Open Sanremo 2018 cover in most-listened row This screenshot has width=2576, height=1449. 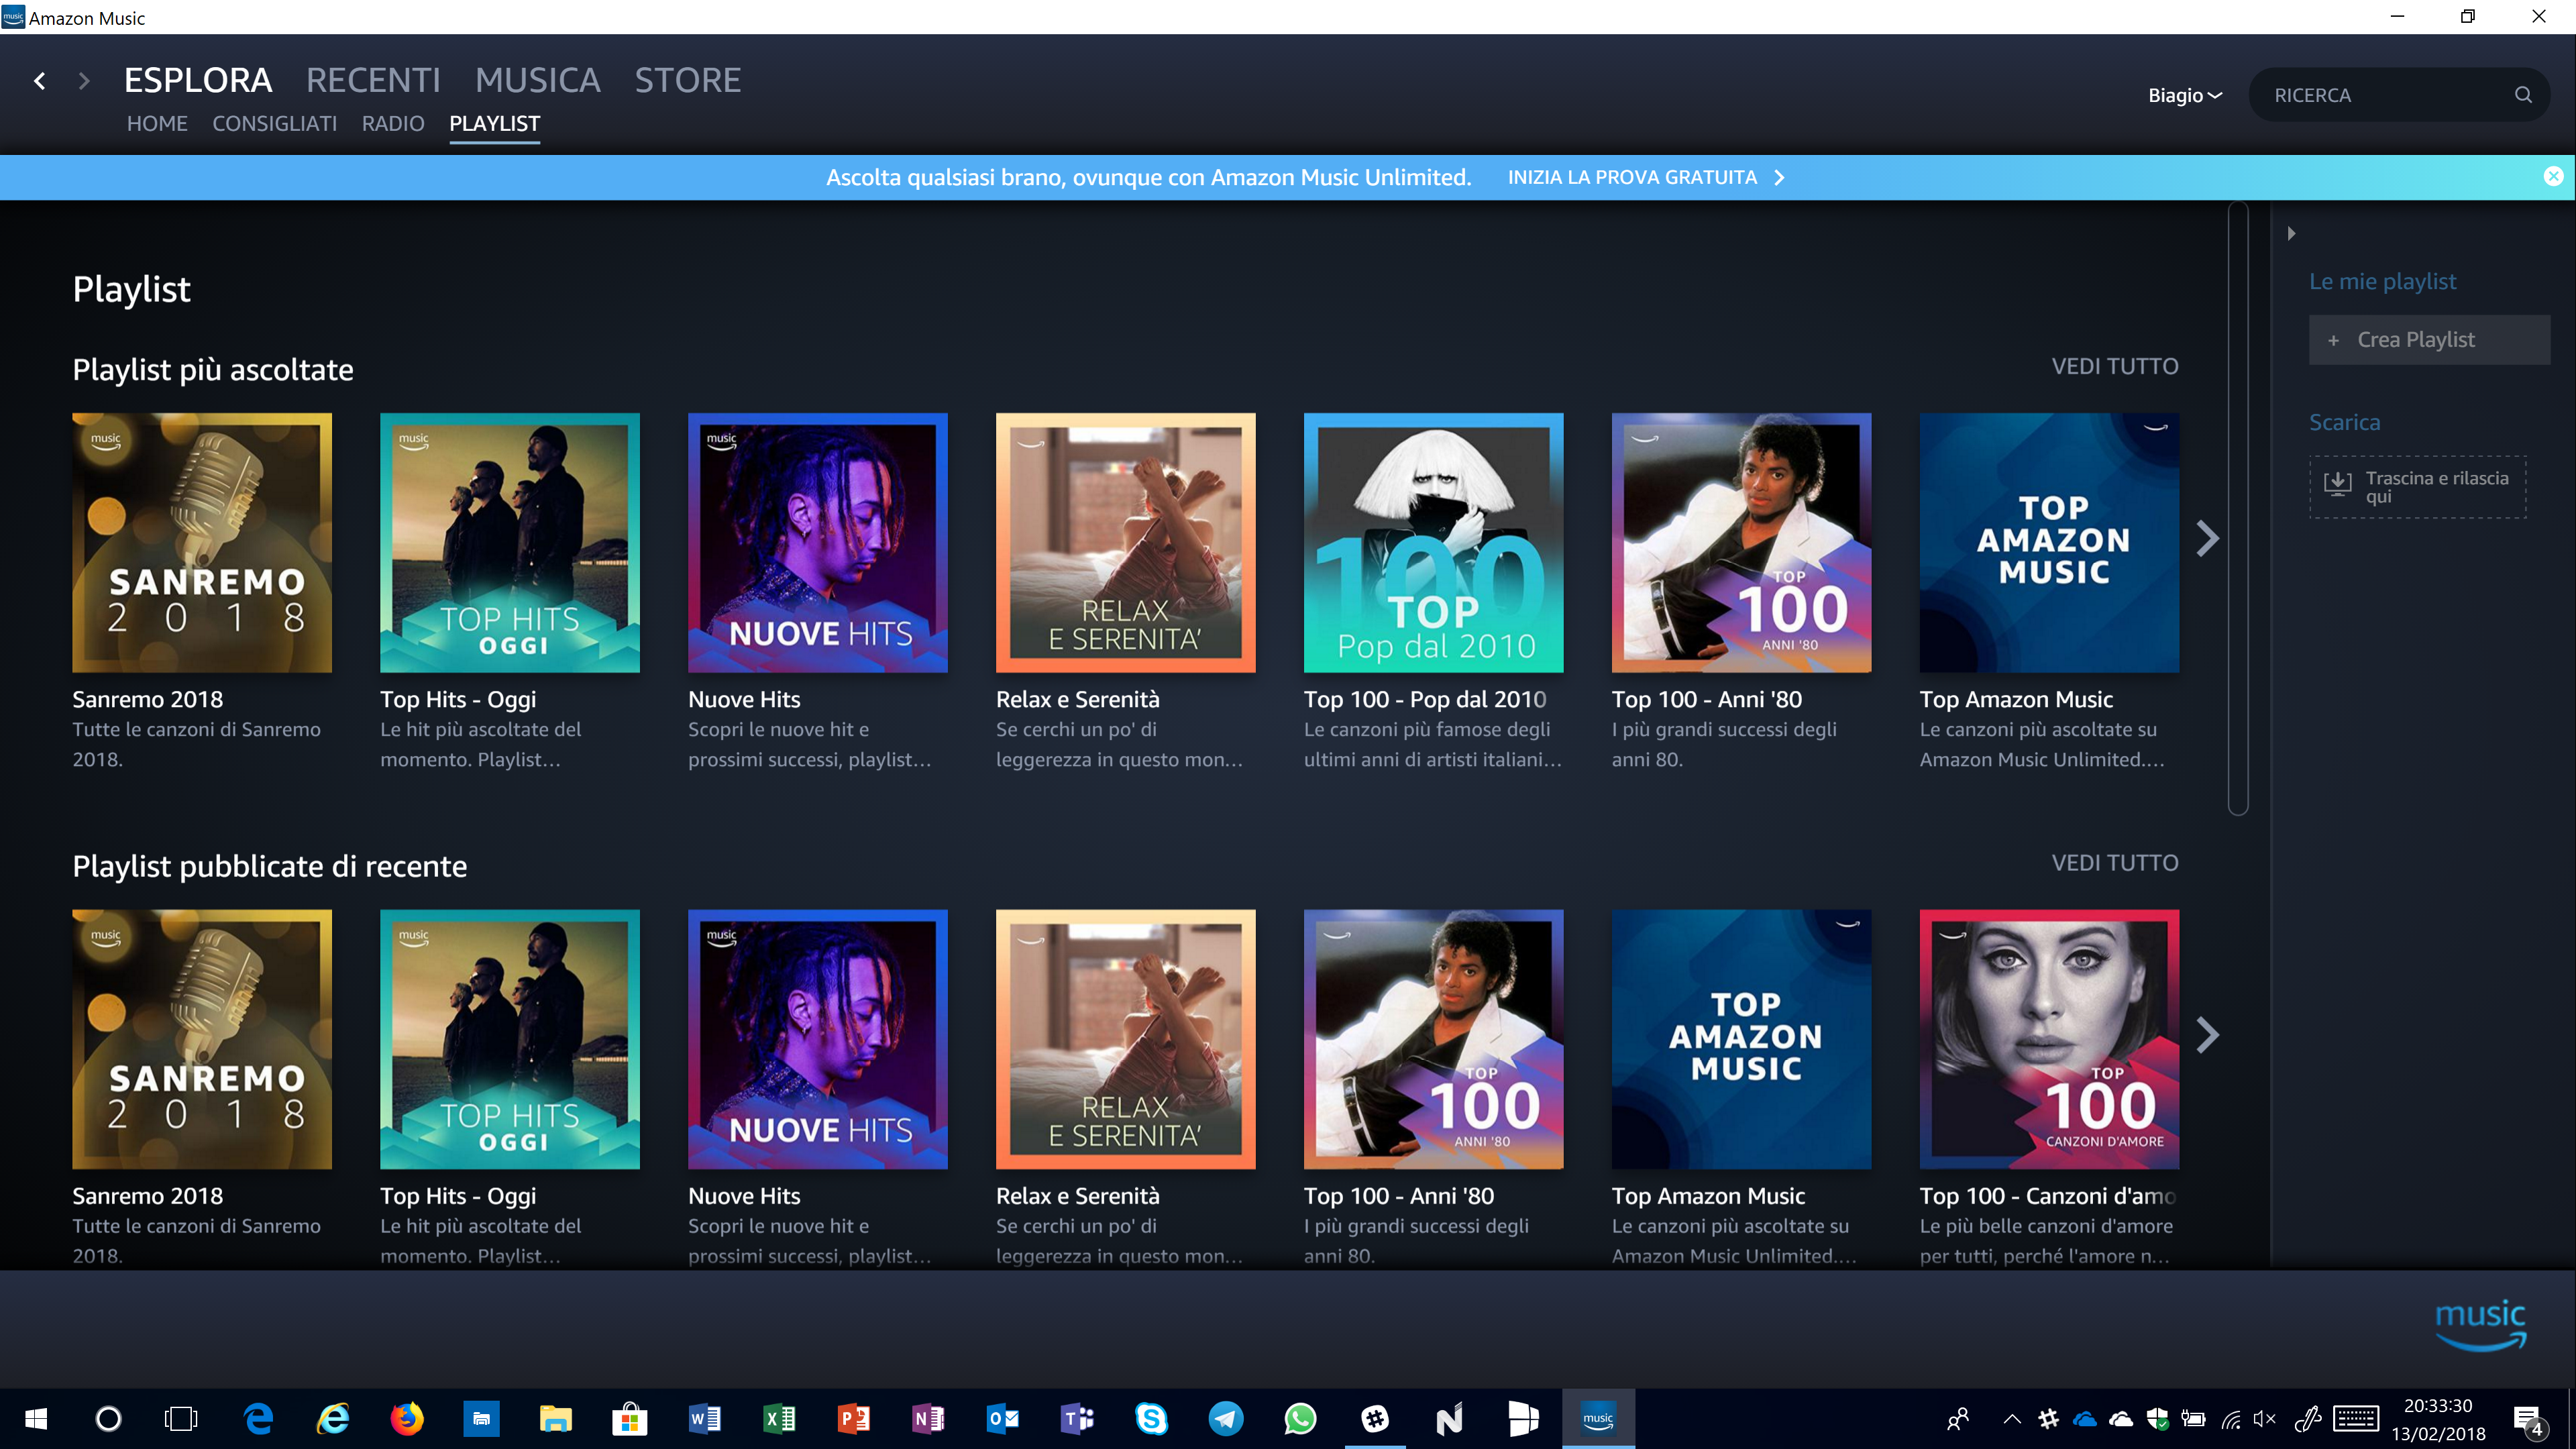[x=202, y=543]
